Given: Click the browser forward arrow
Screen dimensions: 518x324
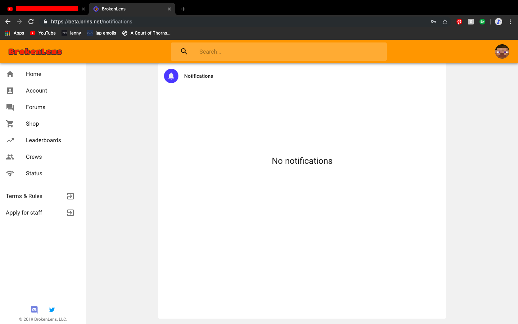Looking at the screenshot, I should pyautogui.click(x=19, y=22).
